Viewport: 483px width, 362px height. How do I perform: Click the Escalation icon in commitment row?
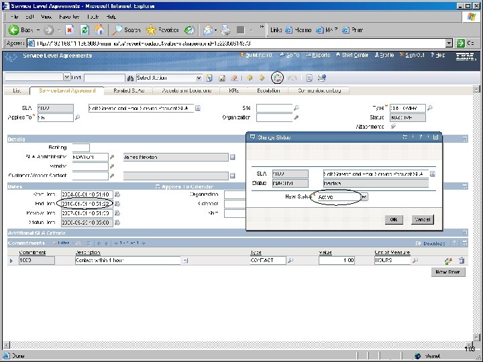point(448,261)
